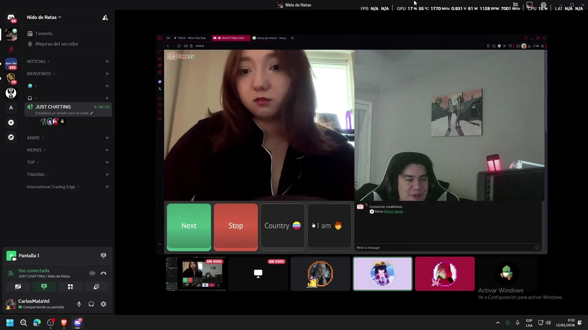588x330 pixels.
Task: Click Voz conectada connection status
Action: click(34, 270)
